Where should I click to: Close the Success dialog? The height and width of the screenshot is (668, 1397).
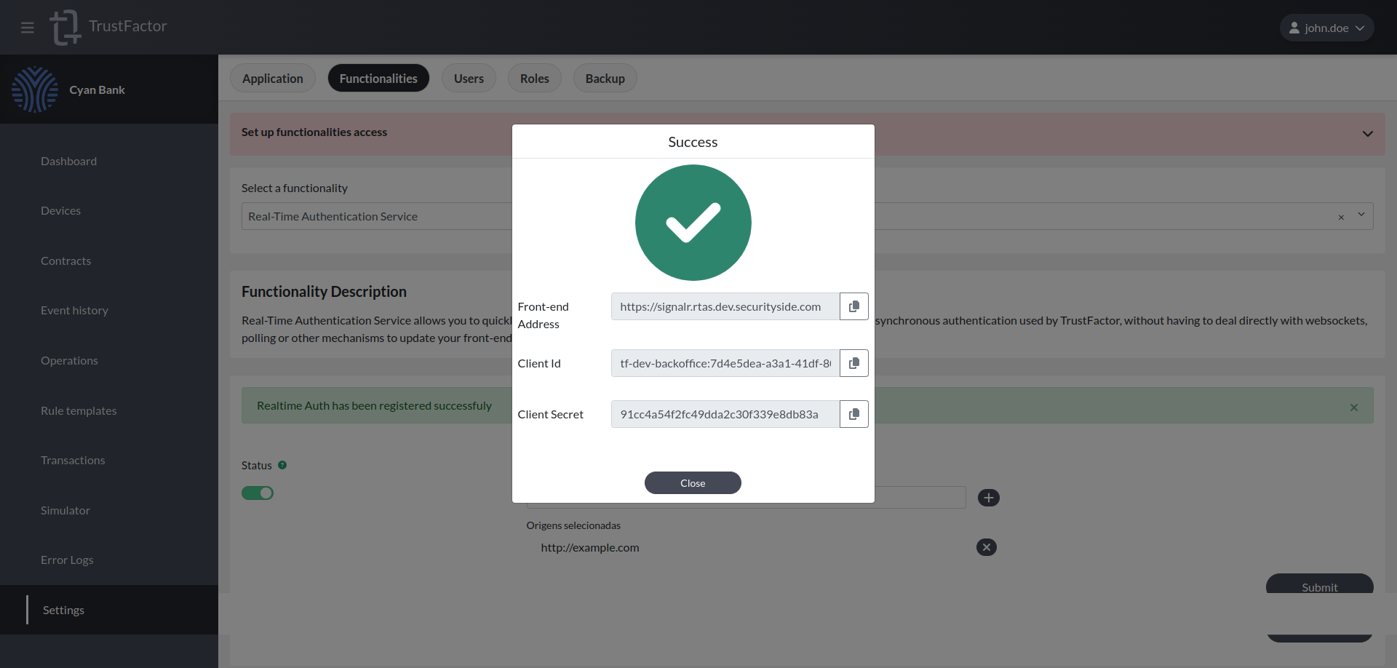(692, 482)
